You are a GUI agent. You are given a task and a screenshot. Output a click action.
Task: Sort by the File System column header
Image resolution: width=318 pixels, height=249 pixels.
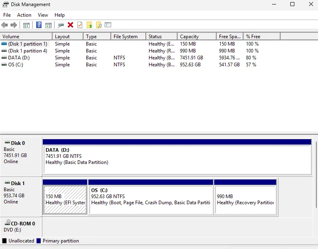[128, 37]
